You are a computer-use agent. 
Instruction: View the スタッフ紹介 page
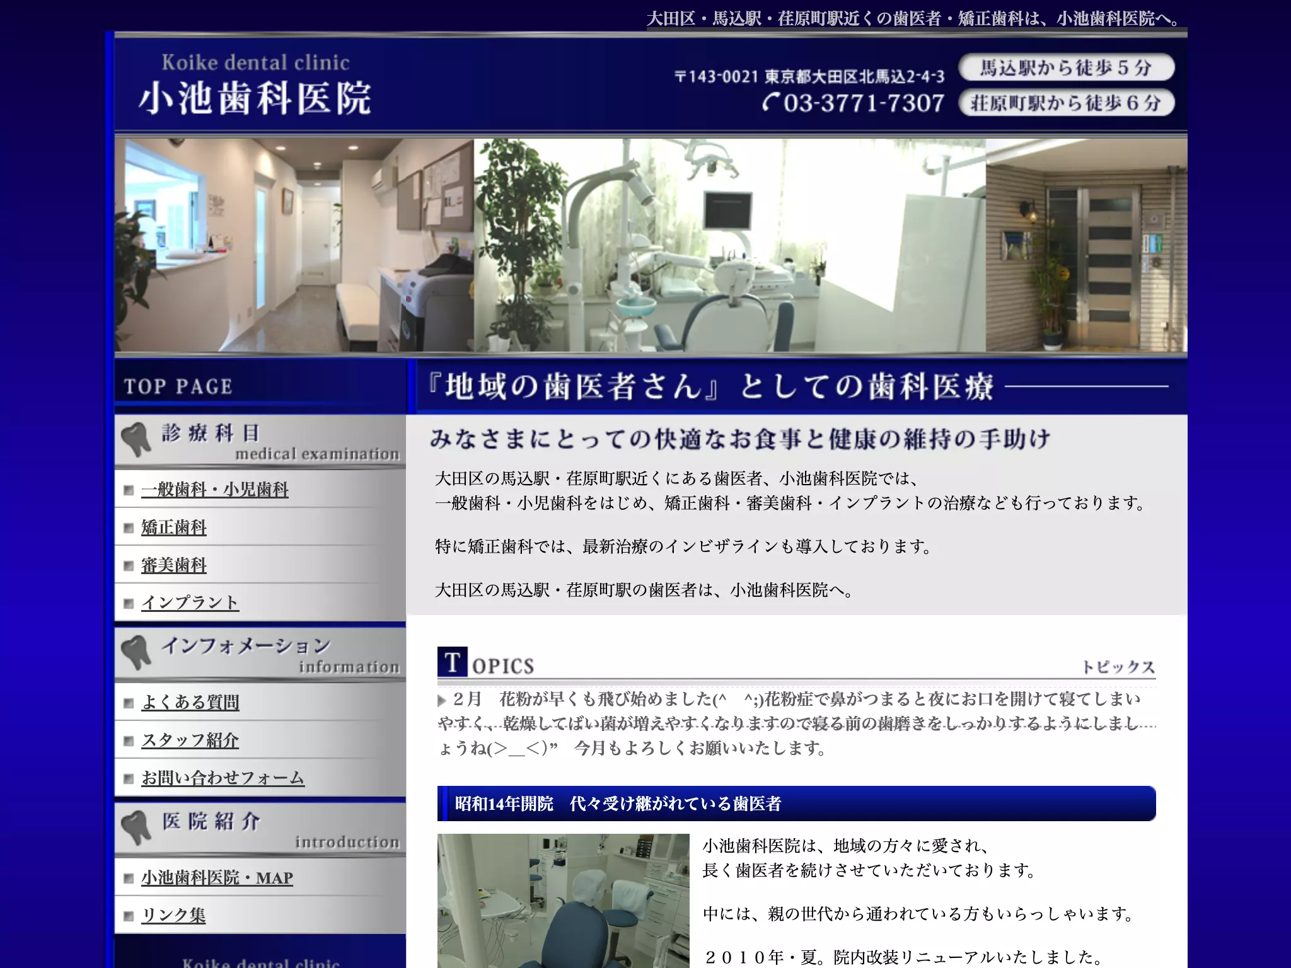pyautogui.click(x=190, y=740)
